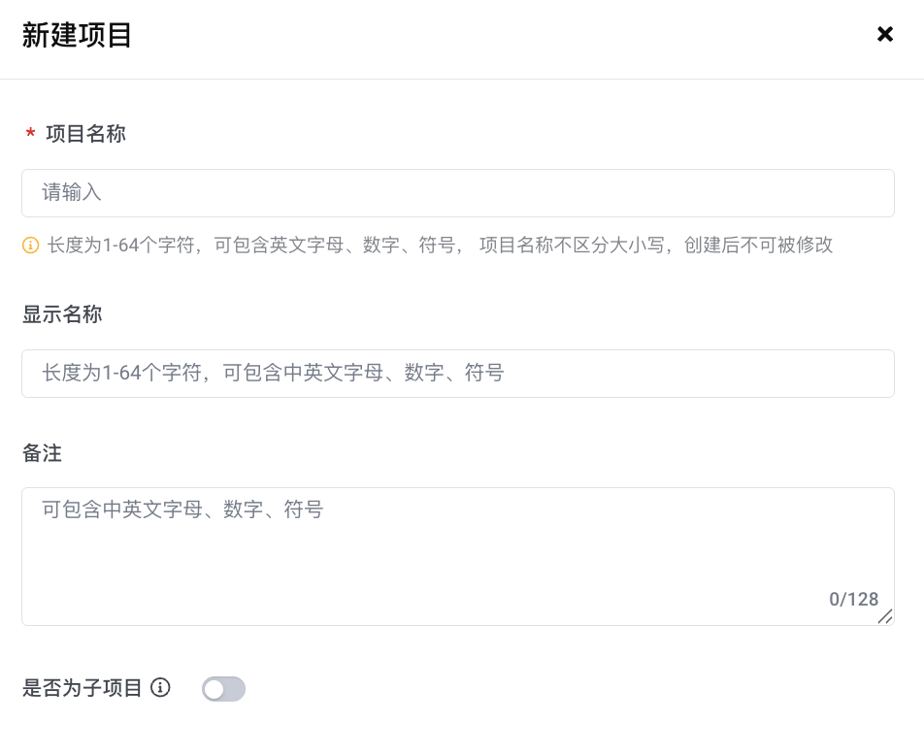The image size is (924, 755).
Task: Click the hint text 创建后不可被修改
Action: (x=758, y=246)
